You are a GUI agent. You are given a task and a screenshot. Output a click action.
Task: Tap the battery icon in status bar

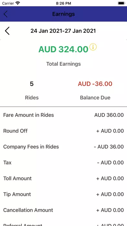coord(121,3)
